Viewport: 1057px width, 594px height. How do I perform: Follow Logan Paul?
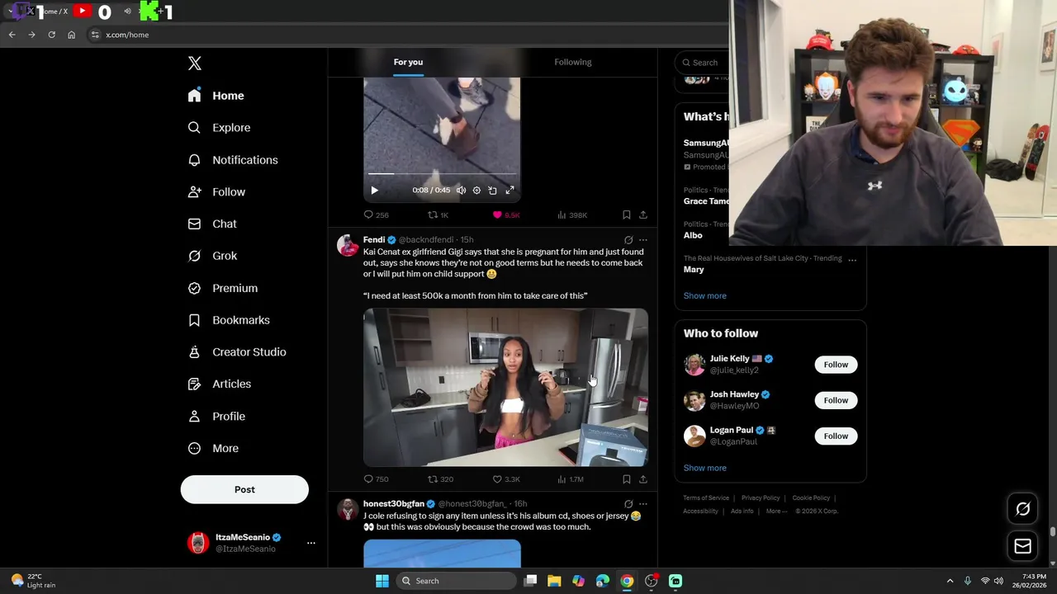(x=836, y=436)
